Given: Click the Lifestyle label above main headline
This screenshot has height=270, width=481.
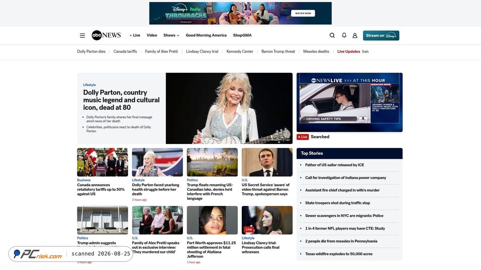Looking at the screenshot, I should point(89,85).
